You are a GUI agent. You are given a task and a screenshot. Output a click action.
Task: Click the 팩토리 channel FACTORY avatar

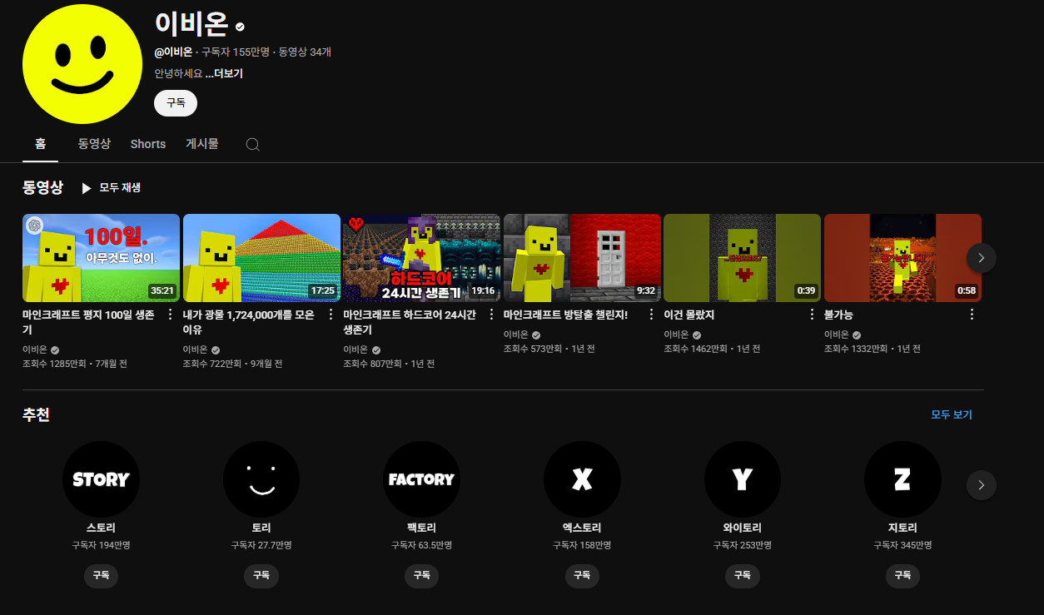[x=421, y=479]
